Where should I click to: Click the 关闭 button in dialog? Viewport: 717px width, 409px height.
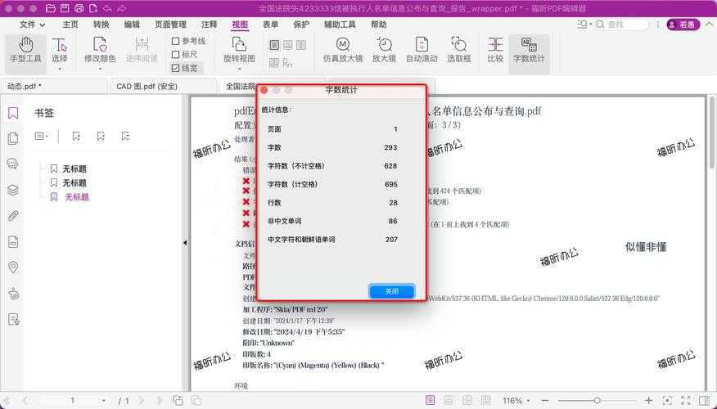coord(392,291)
